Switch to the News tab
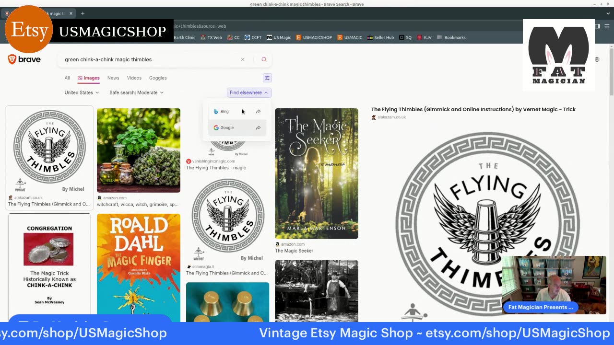The width and height of the screenshot is (614, 345). coord(113,78)
